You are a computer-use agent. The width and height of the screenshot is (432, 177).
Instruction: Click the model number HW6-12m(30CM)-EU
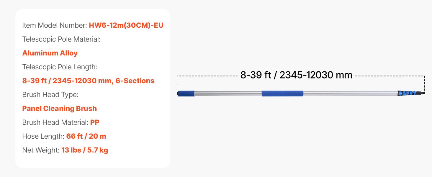click(126, 25)
